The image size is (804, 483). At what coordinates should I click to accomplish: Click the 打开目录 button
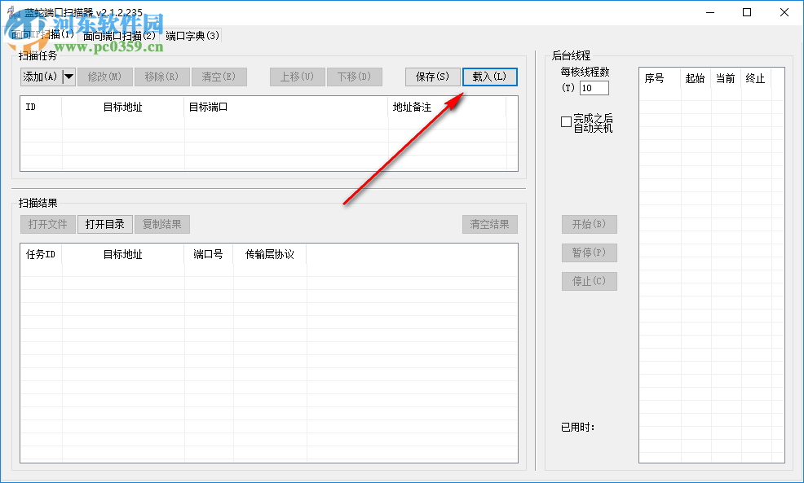click(x=105, y=224)
